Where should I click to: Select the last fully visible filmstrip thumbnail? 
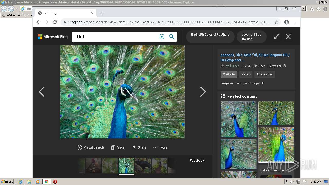[x=159, y=166]
